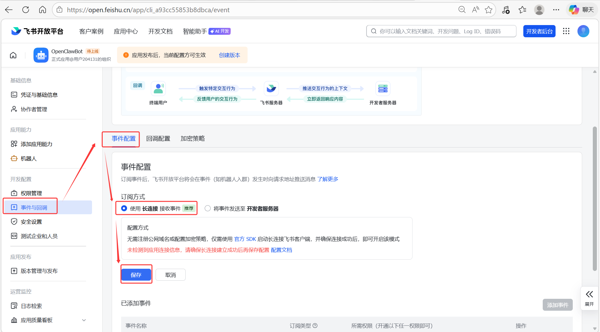Screen dimensions: 600x332
Task: Click the 创建版本 link
Action: click(x=229, y=55)
